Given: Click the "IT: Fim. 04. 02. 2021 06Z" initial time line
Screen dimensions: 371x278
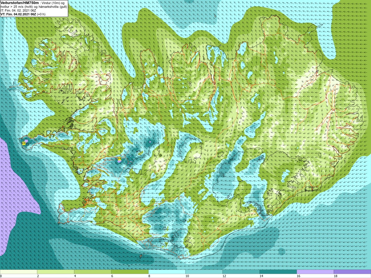Looking at the screenshot, I should (18, 10).
